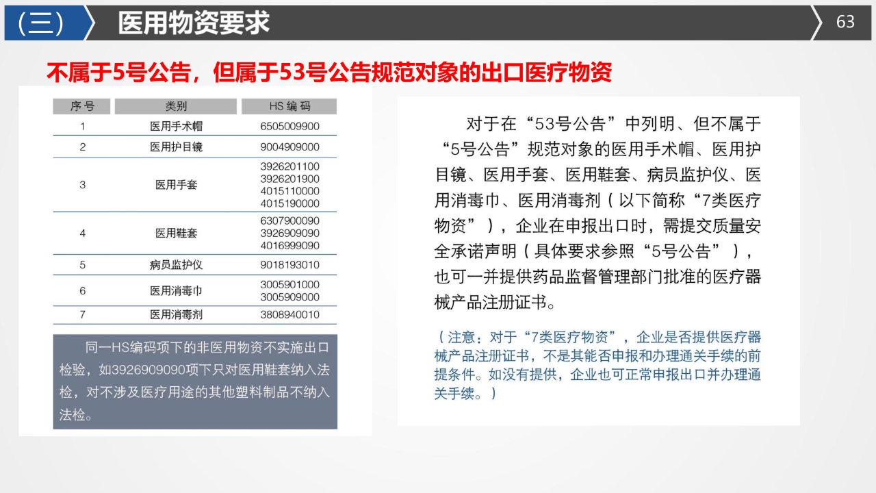The height and width of the screenshot is (493, 876).
Task: Click HS code 6505009900
Action: click(289, 126)
